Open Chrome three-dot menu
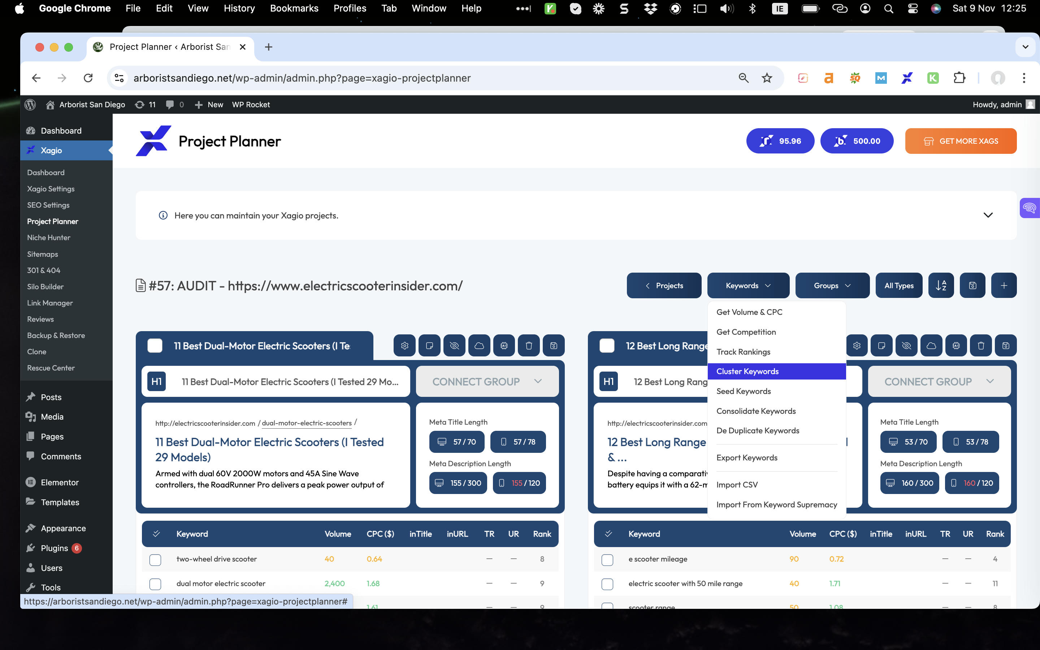Screen dimensions: 1040x650 tap(1024, 78)
